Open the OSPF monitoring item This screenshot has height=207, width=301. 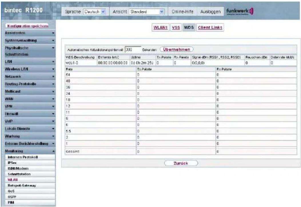coord(30,197)
